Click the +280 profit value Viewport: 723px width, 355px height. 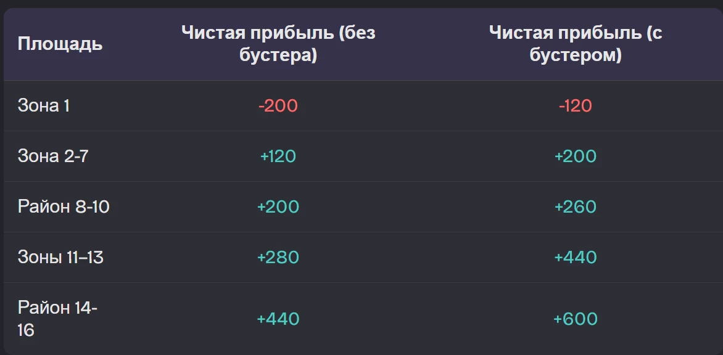pos(278,257)
